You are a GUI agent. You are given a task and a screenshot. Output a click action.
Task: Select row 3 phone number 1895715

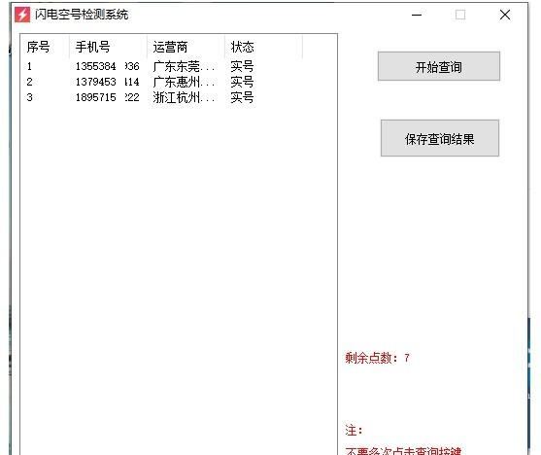107,97
